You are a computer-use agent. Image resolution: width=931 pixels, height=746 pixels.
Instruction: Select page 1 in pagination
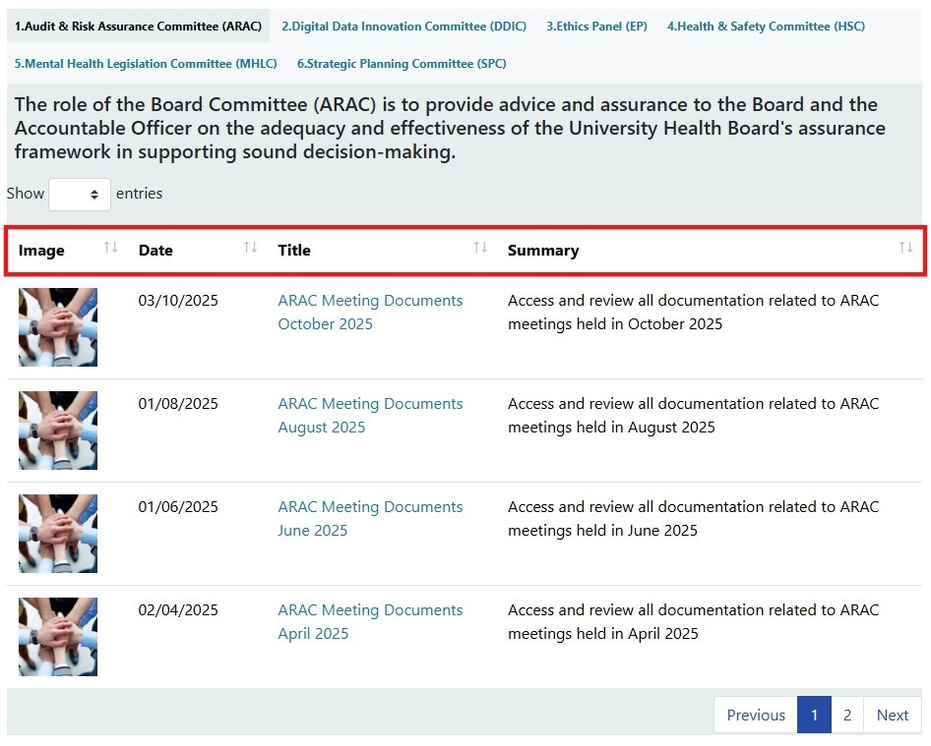(814, 715)
